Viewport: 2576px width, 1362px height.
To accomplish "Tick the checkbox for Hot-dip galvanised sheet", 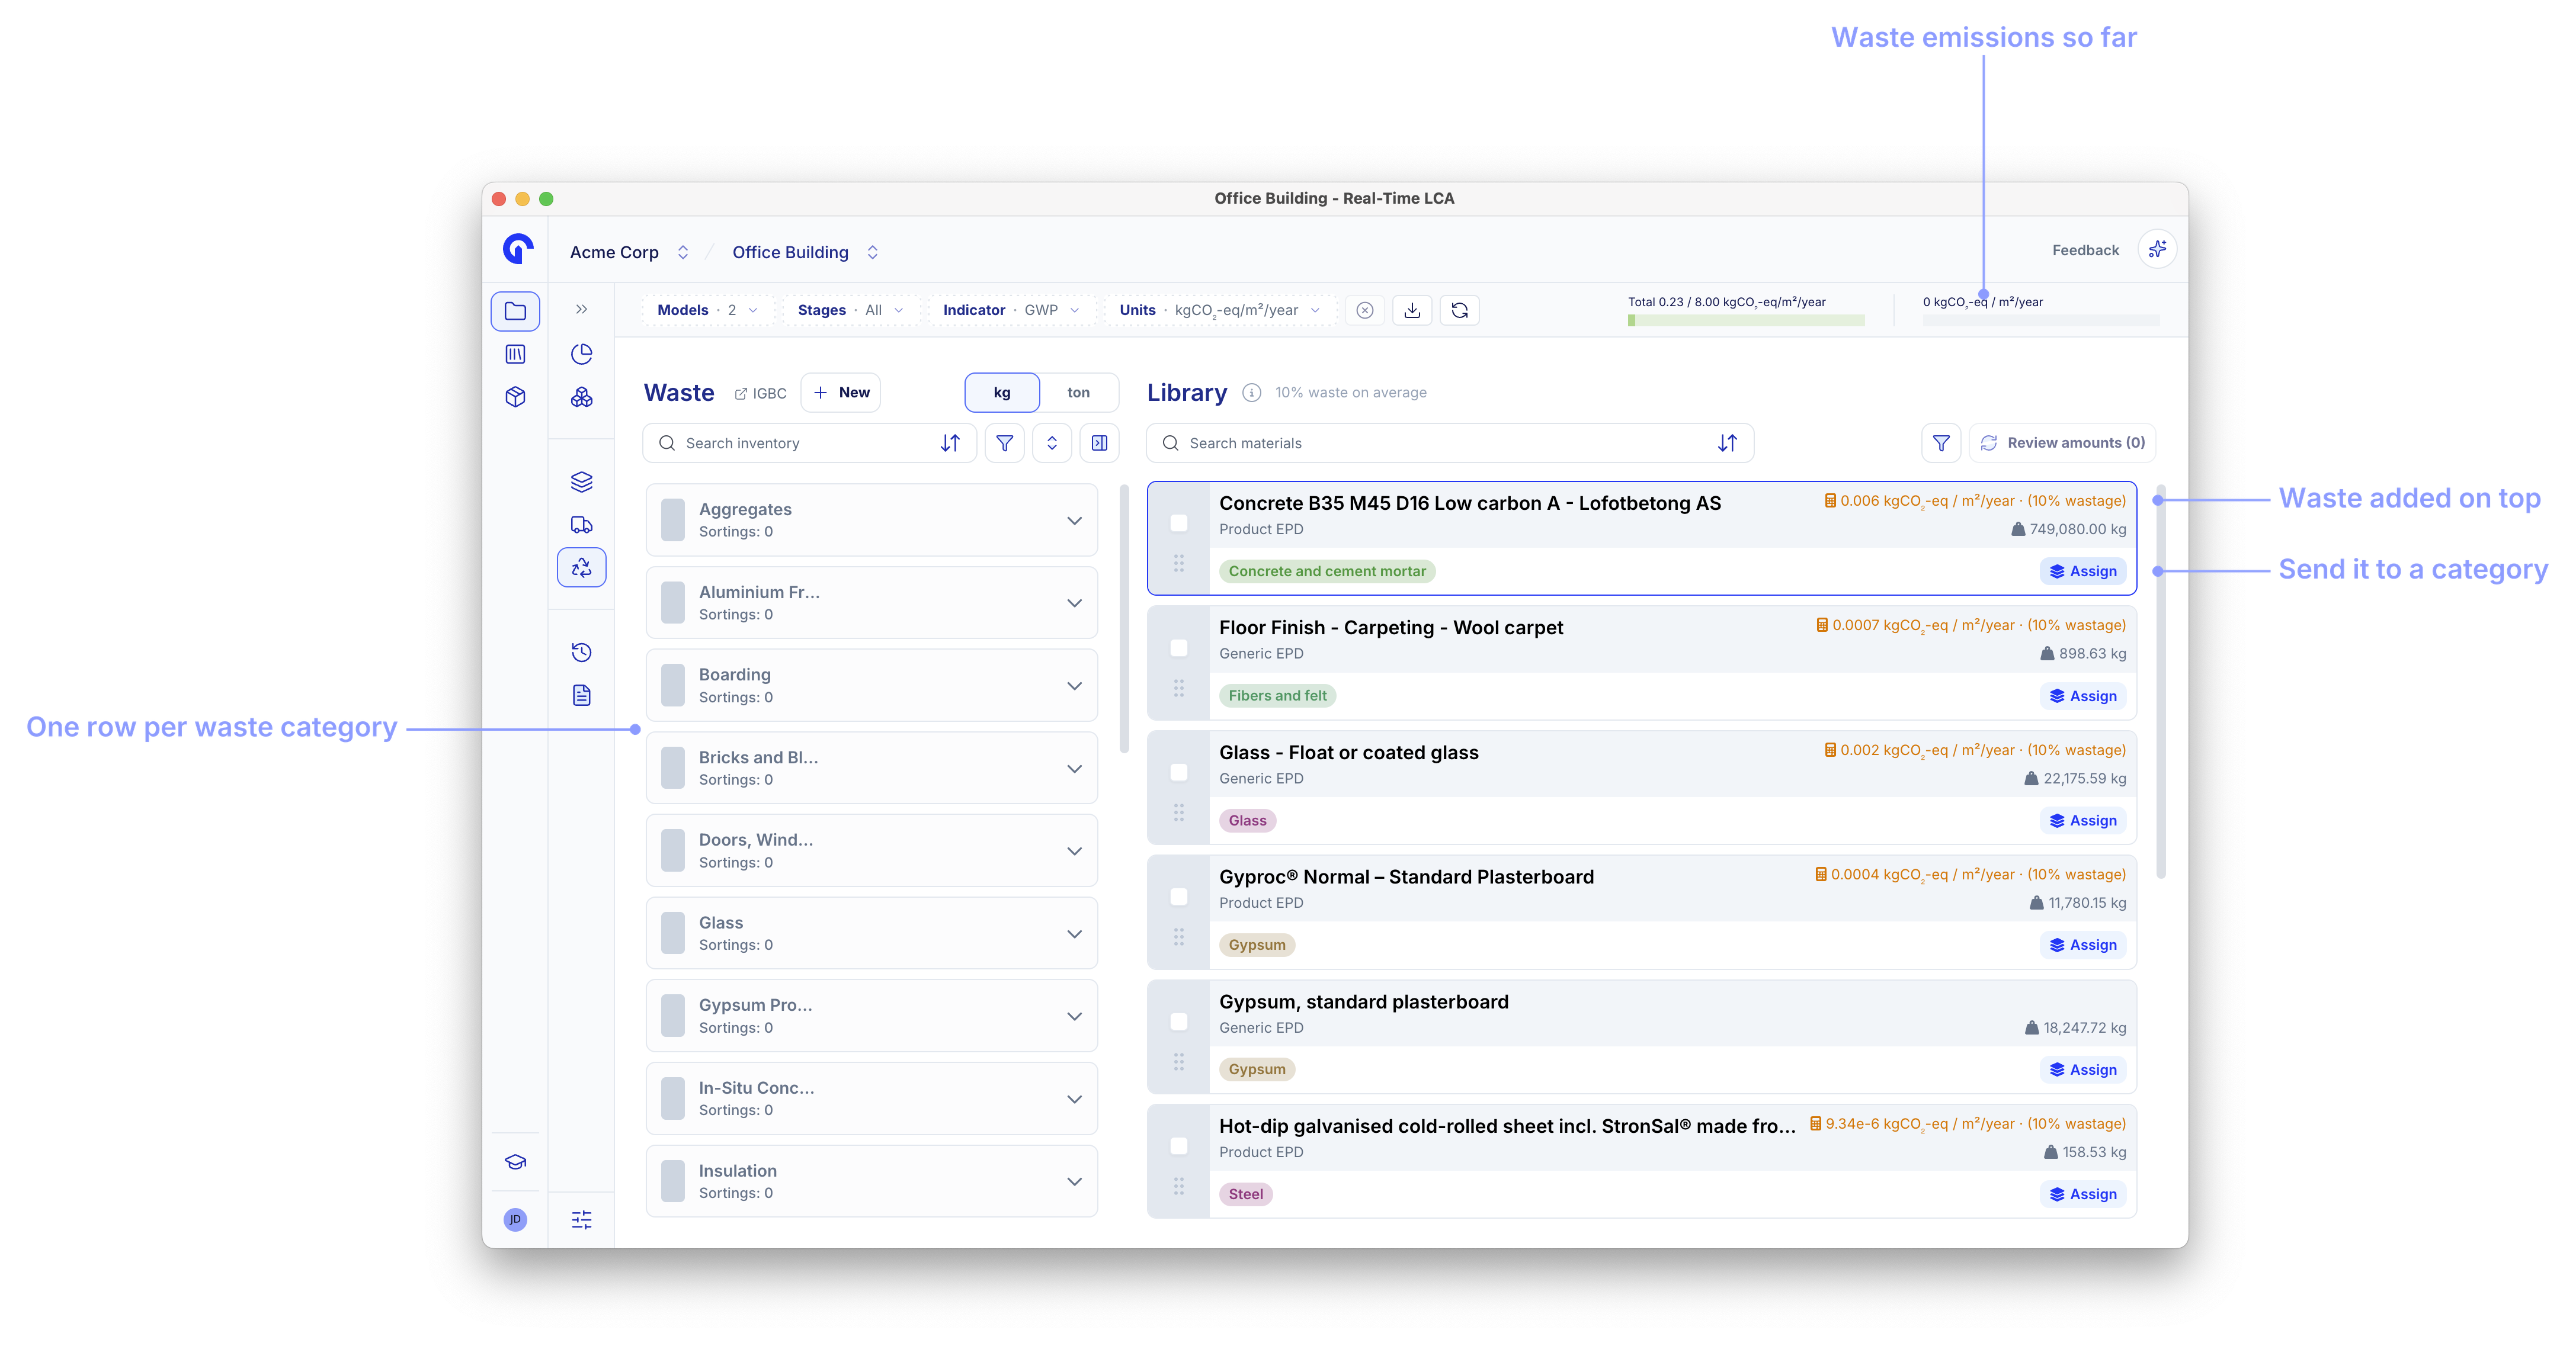I will click(1179, 1146).
